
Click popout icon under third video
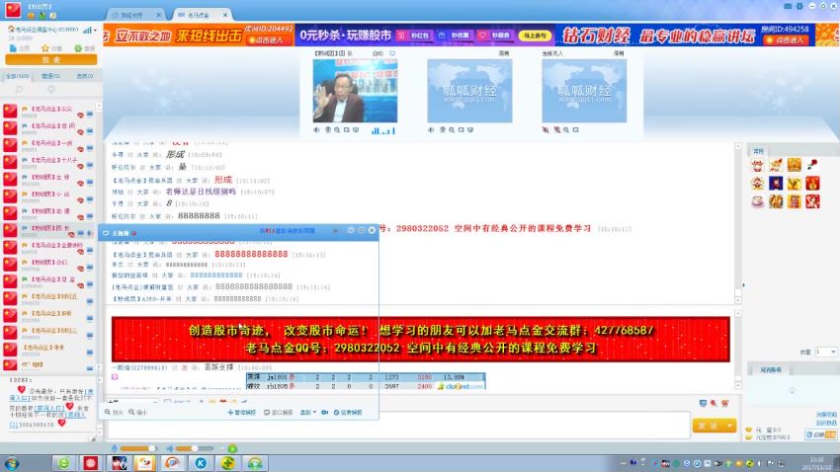click(x=576, y=130)
